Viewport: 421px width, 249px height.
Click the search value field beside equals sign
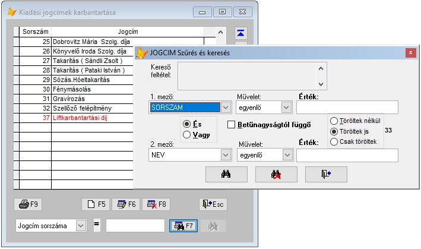[135, 226]
